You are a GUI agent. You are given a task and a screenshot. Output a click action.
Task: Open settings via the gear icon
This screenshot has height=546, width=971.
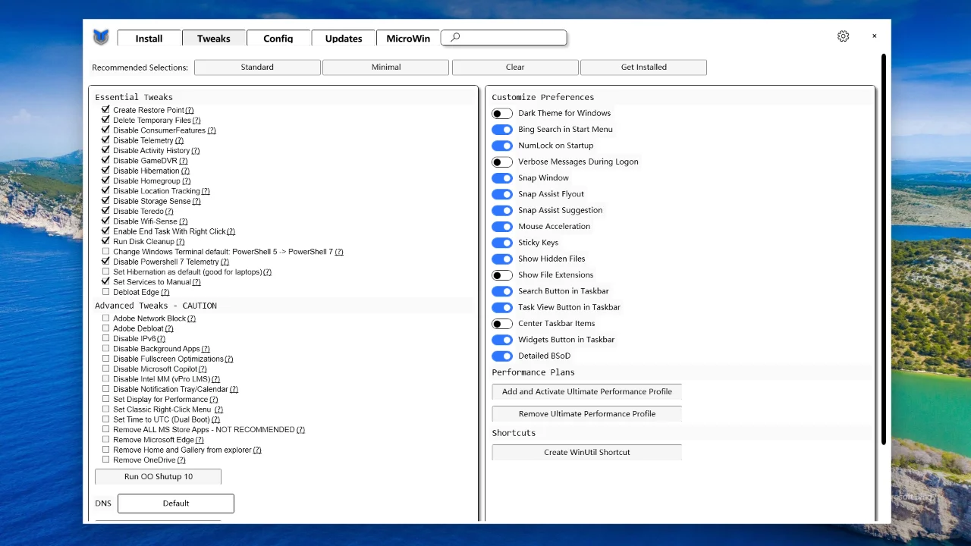(x=843, y=36)
